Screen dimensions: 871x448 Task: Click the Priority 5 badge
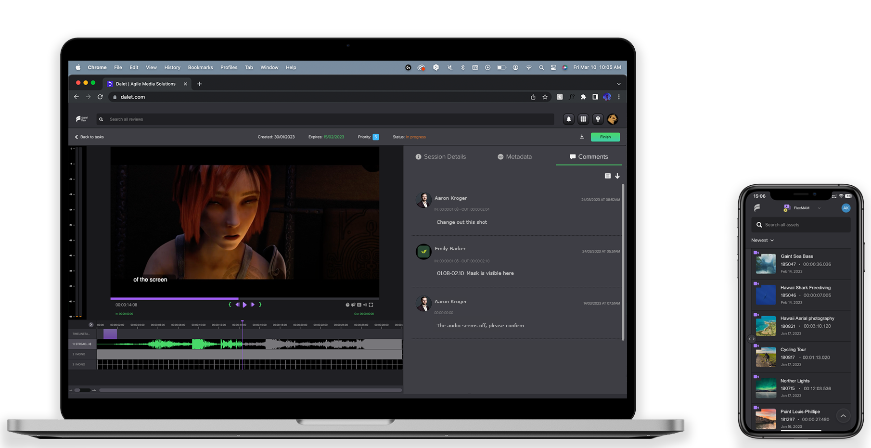point(376,137)
